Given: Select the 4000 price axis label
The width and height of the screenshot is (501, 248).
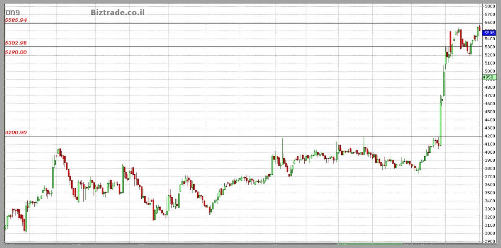Looking at the screenshot, I should coord(489,152).
